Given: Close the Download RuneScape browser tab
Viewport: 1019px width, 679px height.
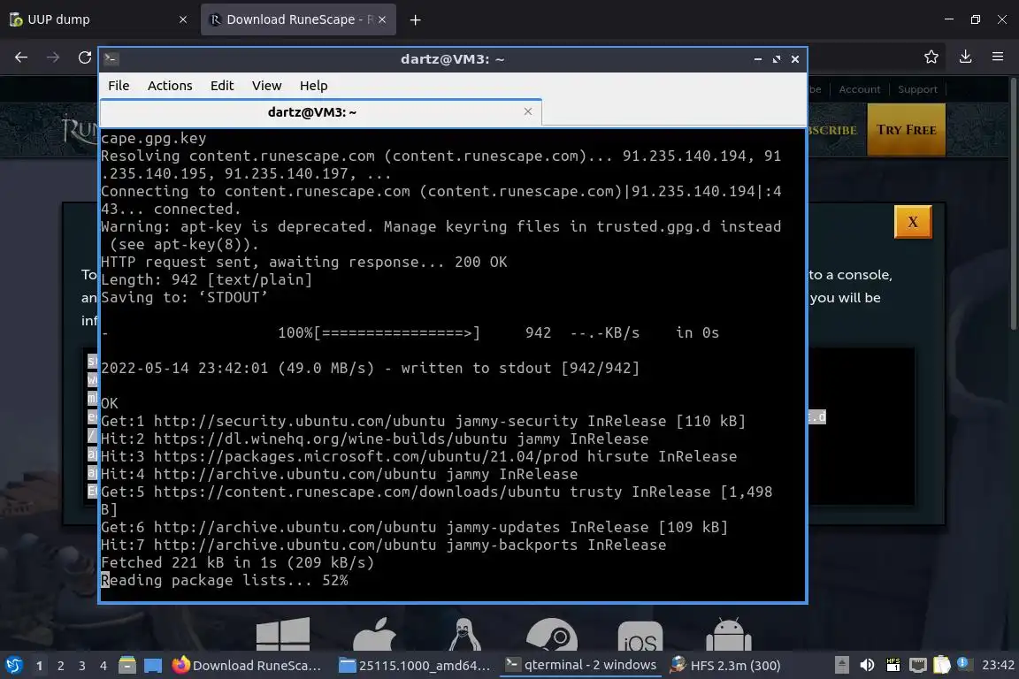Looking at the screenshot, I should tap(382, 19).
